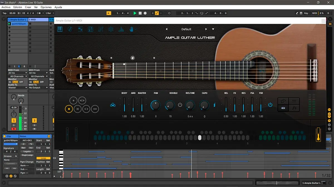Click the Legato button
This screenshot has width=334, height=187.
point(27,152)
